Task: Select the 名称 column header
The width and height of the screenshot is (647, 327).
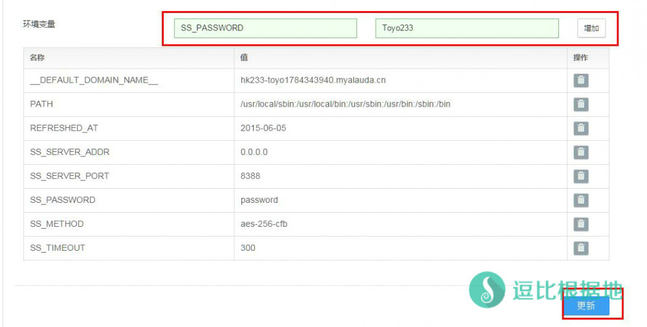Action: [38, 58]
